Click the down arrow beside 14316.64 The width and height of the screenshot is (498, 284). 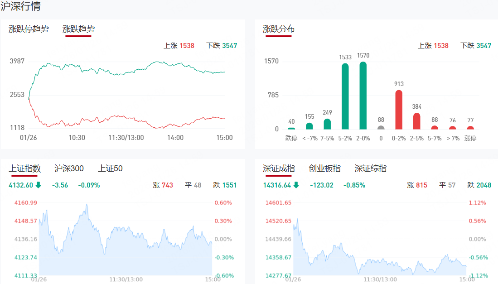pyautogui.click(x=296, y=185)
